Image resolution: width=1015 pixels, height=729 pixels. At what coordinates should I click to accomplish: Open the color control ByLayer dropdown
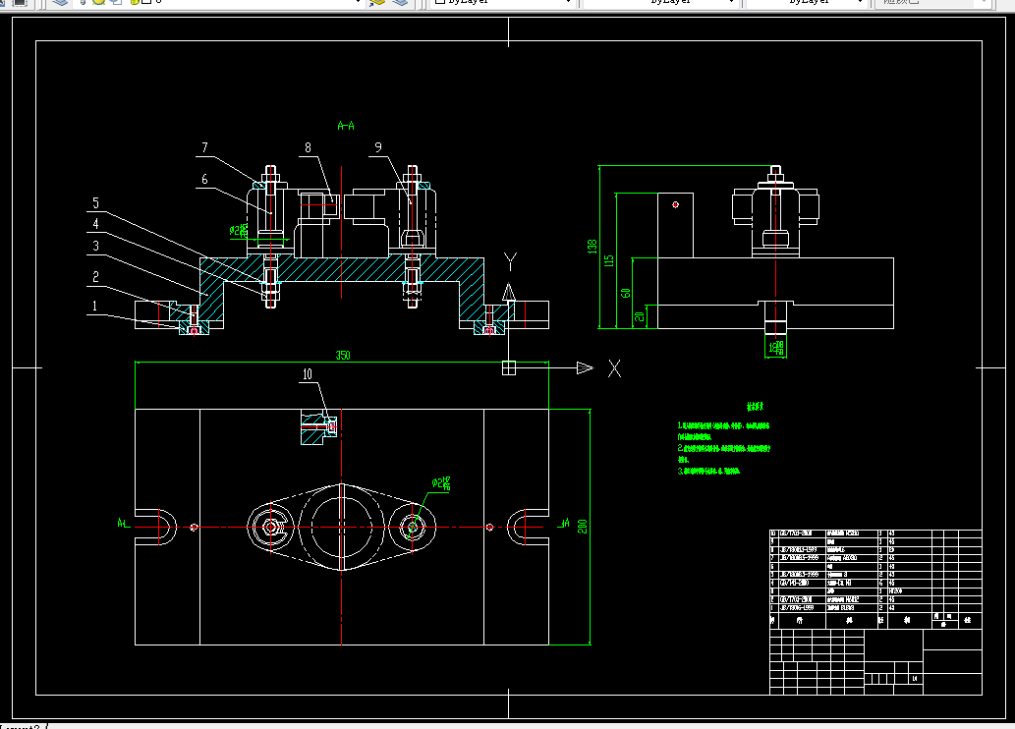(503, 2)
